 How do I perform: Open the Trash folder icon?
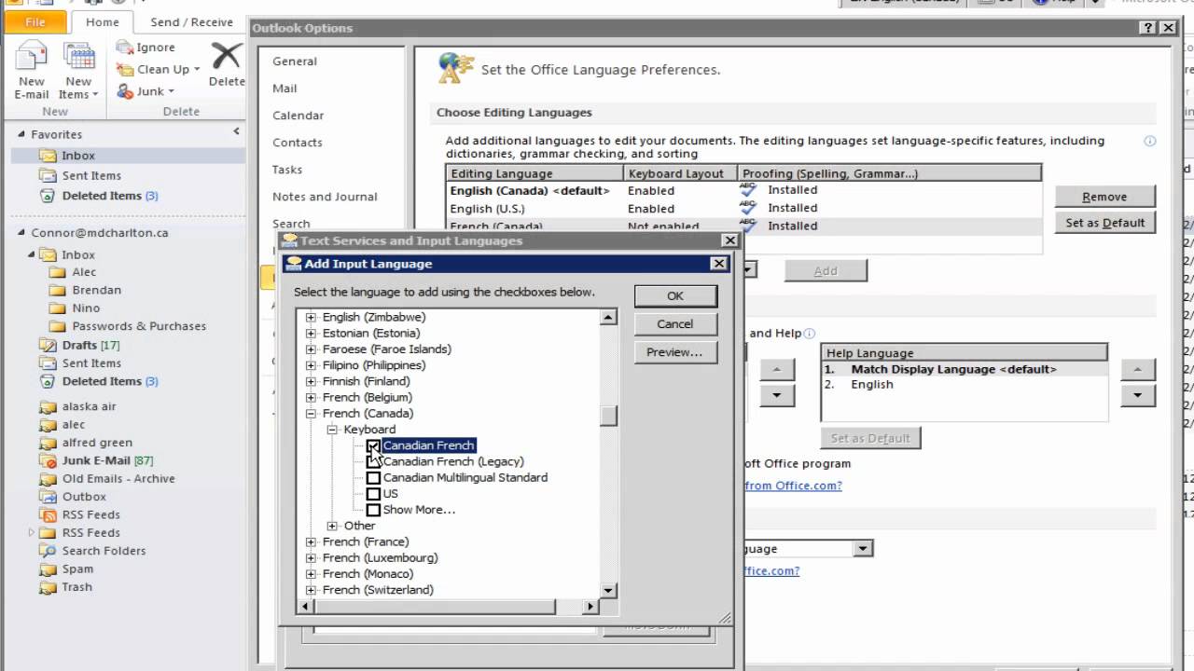coord(48,587)
